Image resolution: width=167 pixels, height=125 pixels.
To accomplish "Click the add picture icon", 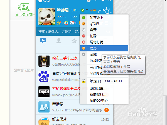I will tap(24, 7).
